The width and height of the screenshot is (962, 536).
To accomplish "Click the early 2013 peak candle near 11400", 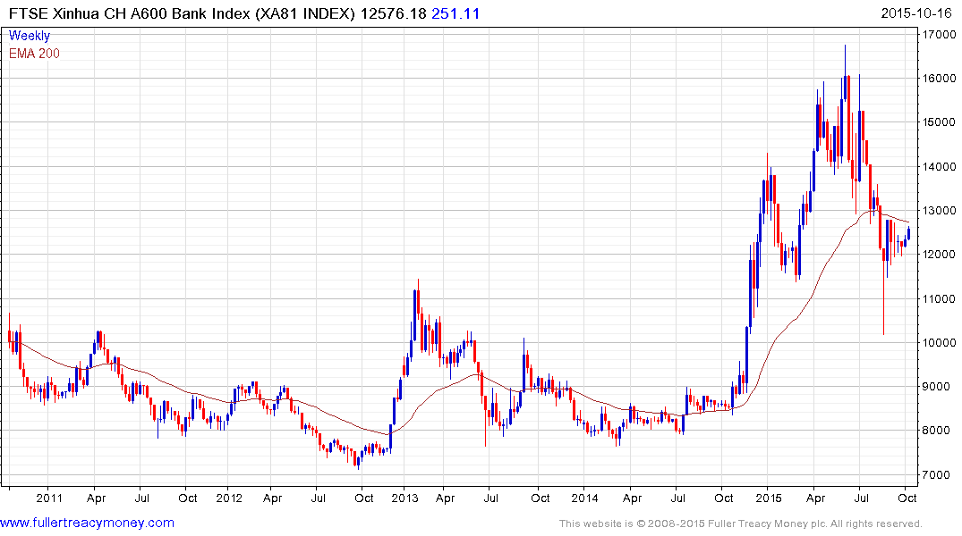I will [419, 298].
